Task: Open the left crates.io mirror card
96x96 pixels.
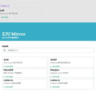Action: [25, 84]
